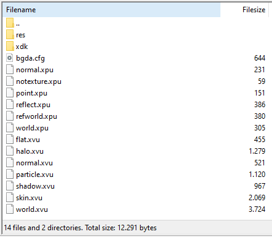Click the point.xpu file icon
272x237 pixels.
pos(10,92)
